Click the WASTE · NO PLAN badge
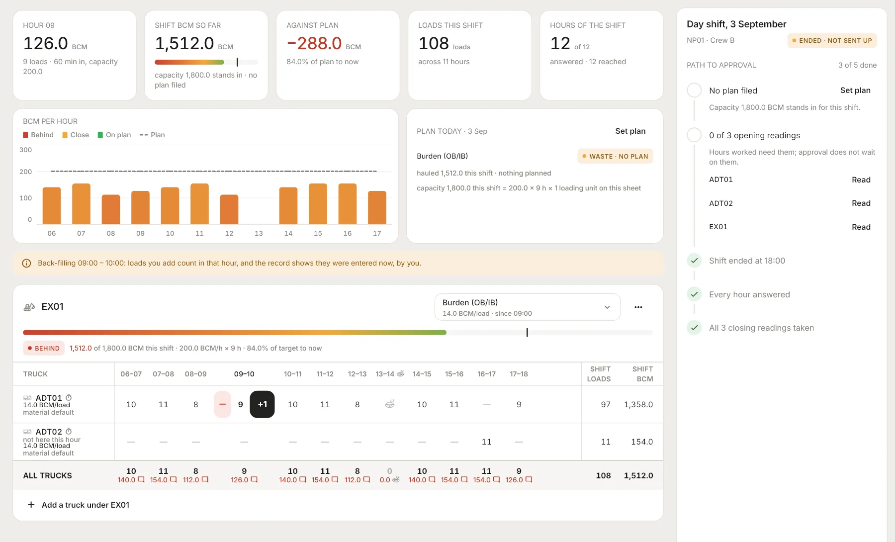The image size is (895, 542). [x=615, y=156]
